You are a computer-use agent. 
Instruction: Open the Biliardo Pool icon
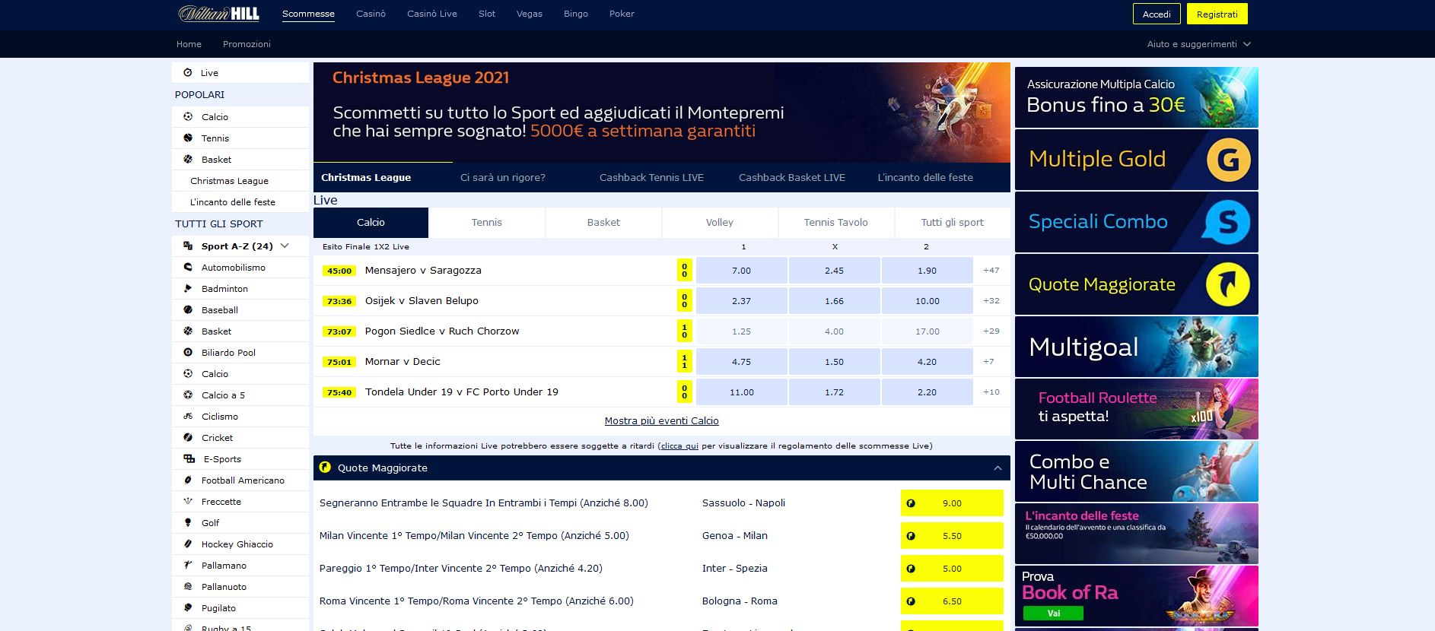[188, 352]
